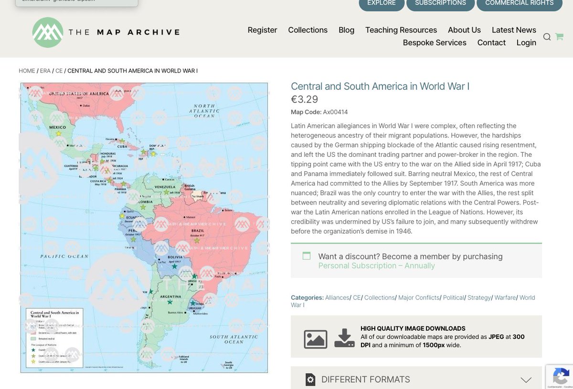The height and width of the screenshot is (389, 573).
Task: Click the reCAPTCHA badge icon
Action: click(560, 377)
